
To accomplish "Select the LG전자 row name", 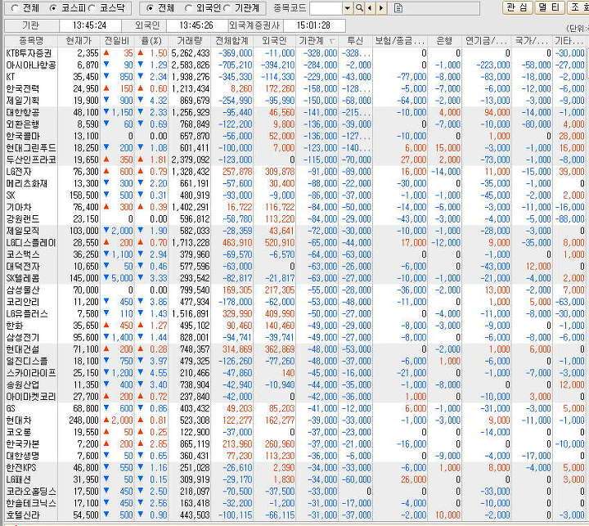I will pos(19,172).
